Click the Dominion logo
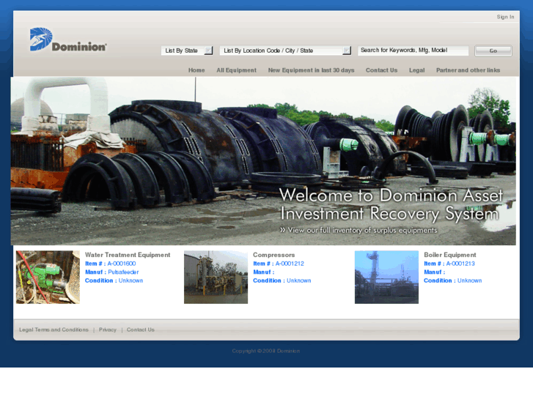 [68, 40]
